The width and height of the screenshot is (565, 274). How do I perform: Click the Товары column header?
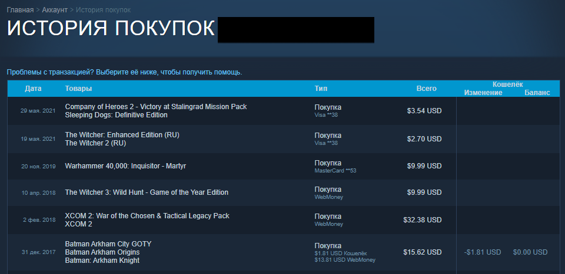pos(78,89)
